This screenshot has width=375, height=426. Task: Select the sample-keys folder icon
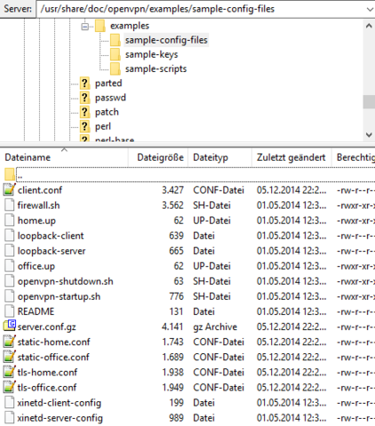click(x=115, y=54)
